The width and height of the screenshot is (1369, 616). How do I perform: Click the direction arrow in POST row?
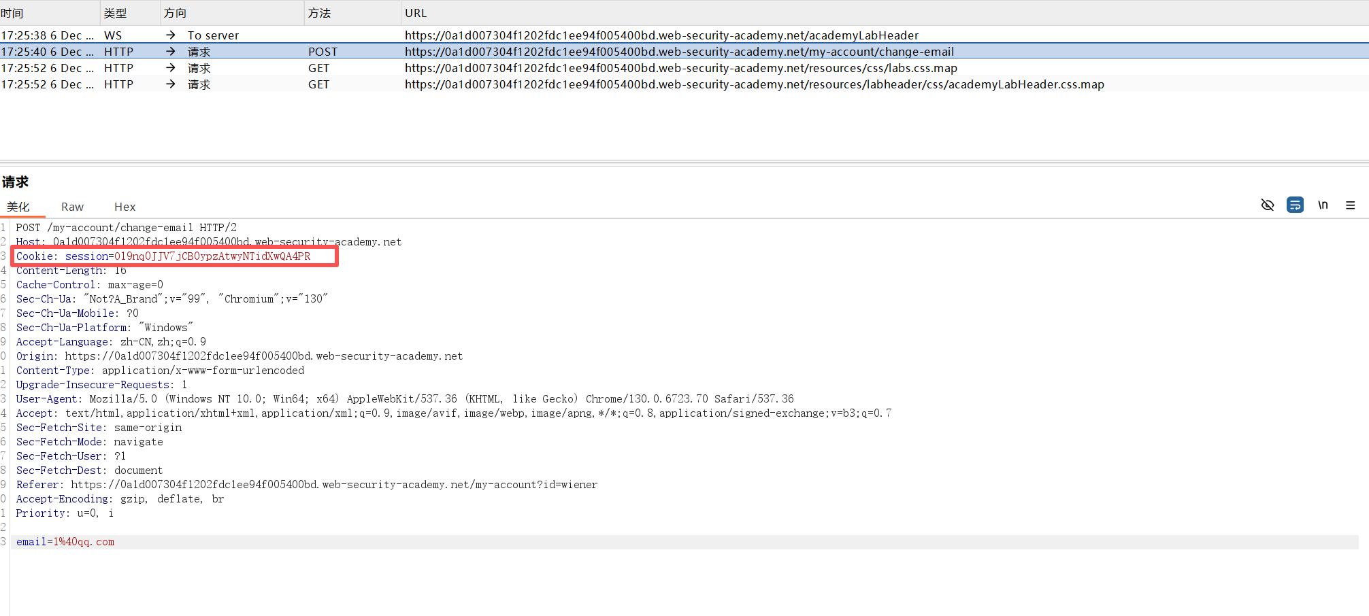tap(171, 52)
